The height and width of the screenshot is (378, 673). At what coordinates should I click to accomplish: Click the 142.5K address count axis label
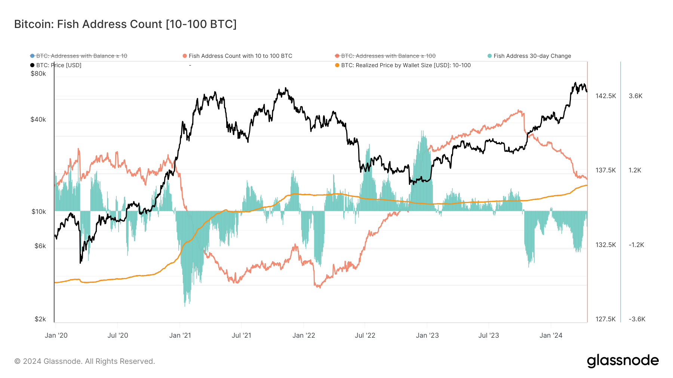point(605,96)
